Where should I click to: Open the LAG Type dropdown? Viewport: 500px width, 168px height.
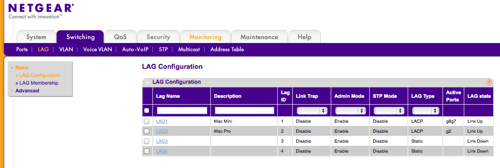coord(426,110)
